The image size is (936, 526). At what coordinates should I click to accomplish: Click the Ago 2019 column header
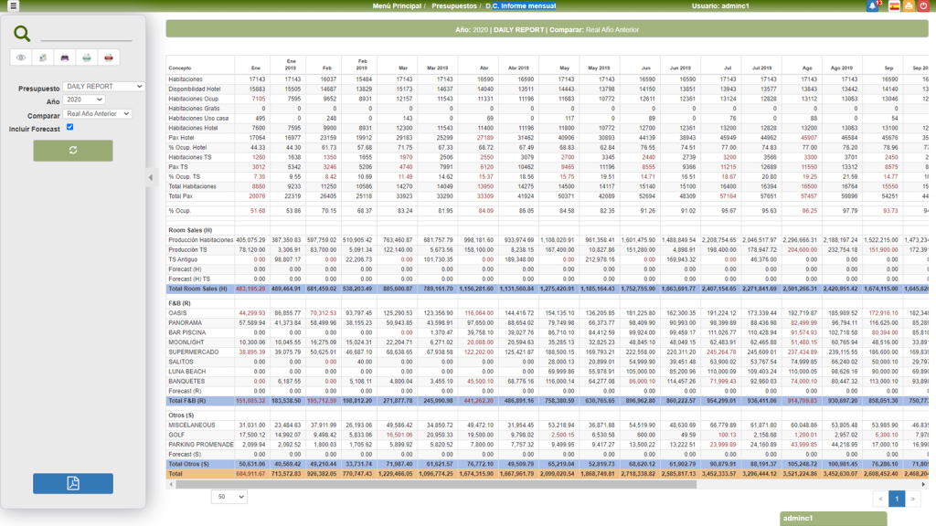point(842,68)
